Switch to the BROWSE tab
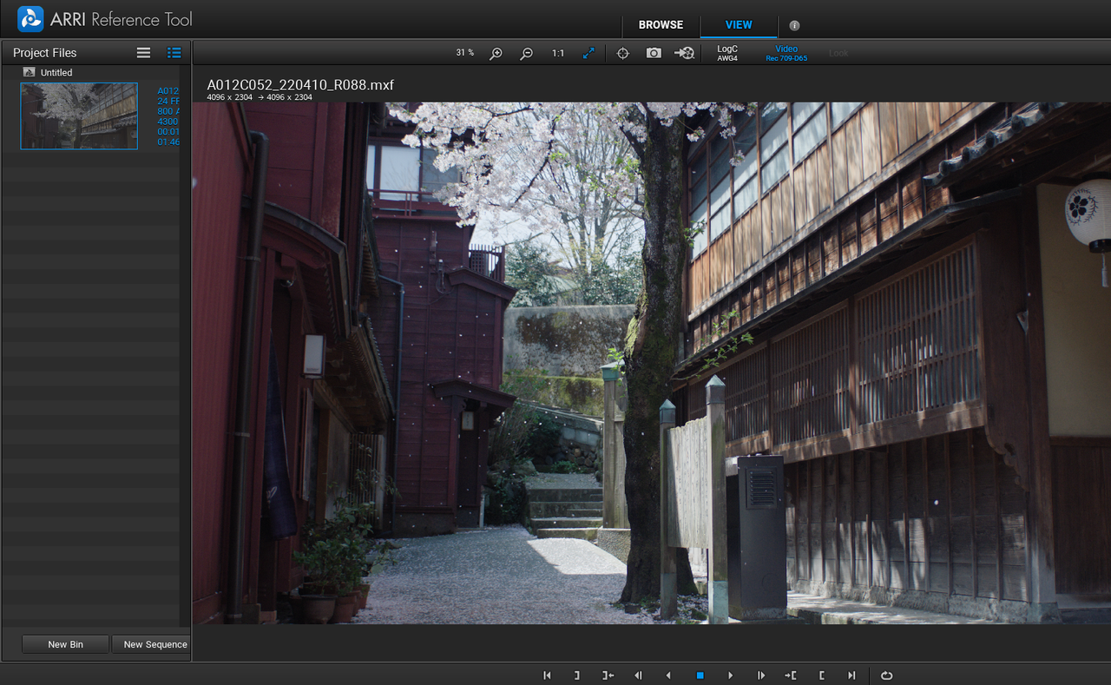 pyautogui.click(x=661, y=25)
